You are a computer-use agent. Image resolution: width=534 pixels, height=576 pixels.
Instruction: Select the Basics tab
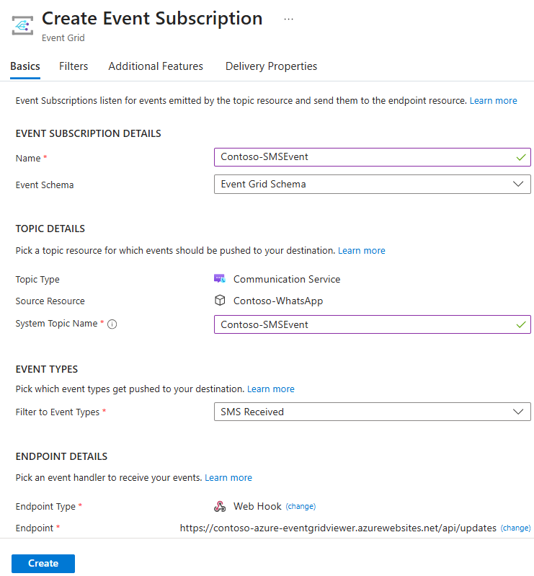point(25,66)
